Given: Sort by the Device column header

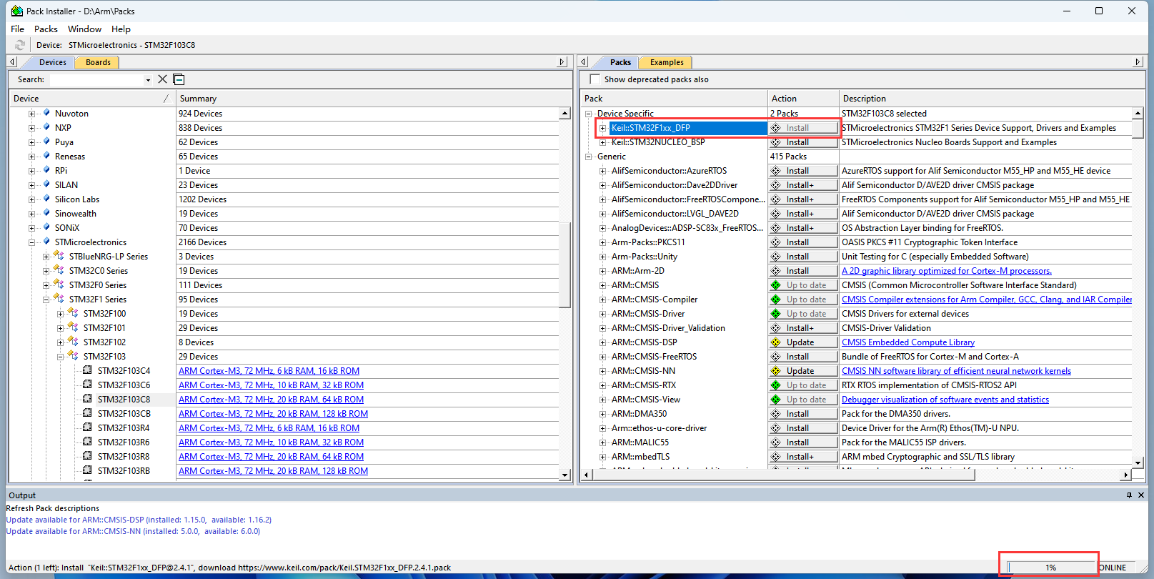Looking at the screenshot, I should 91,99.
